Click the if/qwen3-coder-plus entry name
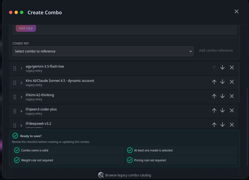 [x=41, y=109]
